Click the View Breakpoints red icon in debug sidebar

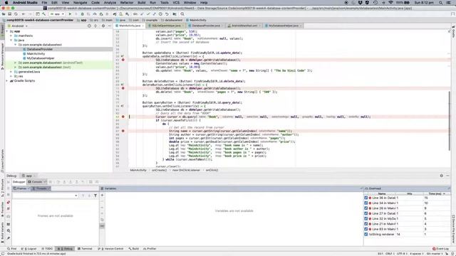coord(9,202)
